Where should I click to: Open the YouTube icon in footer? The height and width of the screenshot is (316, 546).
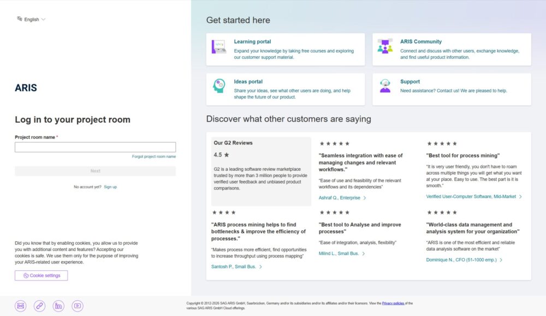pos(78,306)
